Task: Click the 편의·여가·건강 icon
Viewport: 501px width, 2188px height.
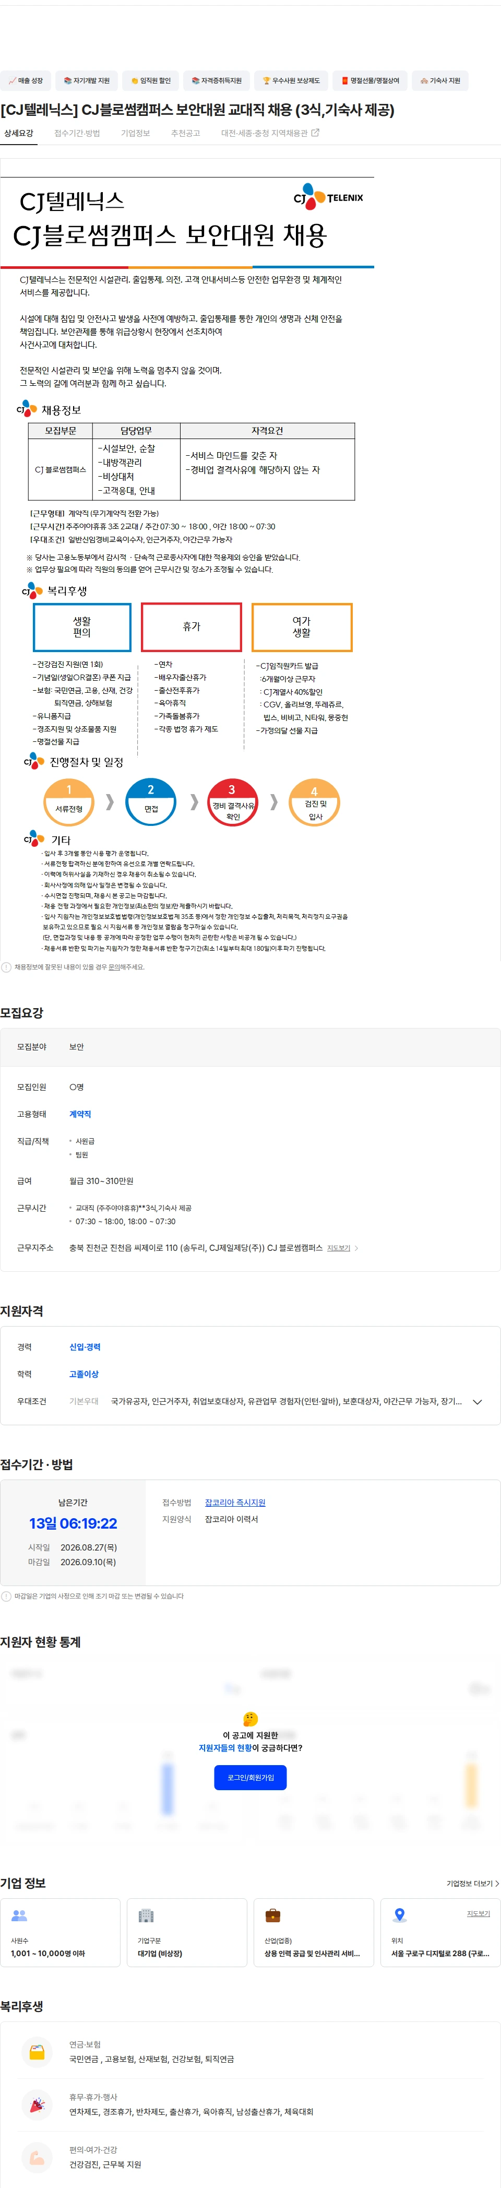Action: [37, 2157]
